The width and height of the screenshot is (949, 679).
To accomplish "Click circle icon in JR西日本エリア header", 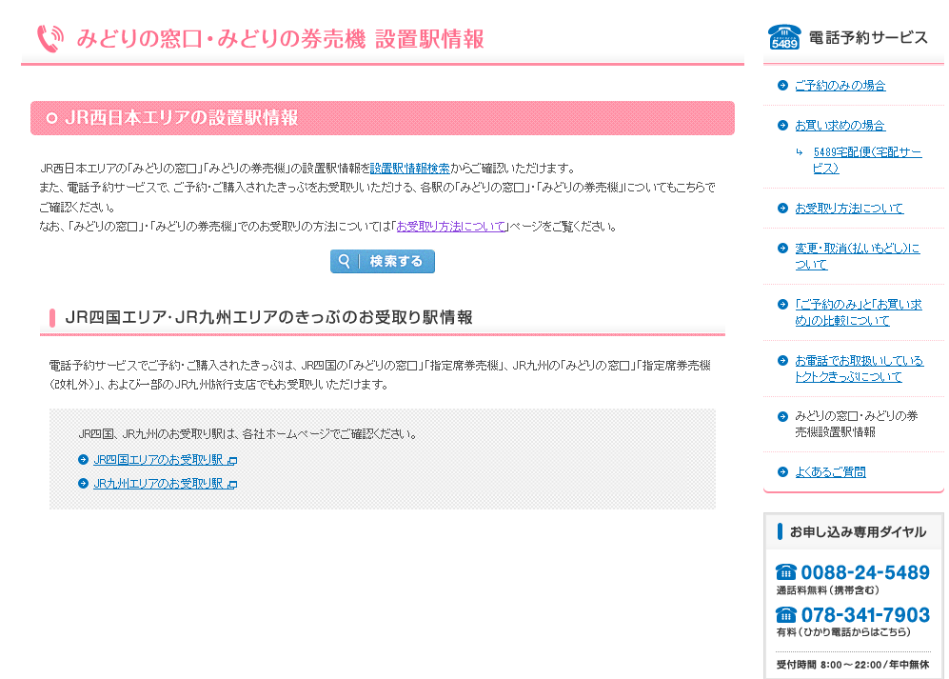I will [x=52, y=118].
